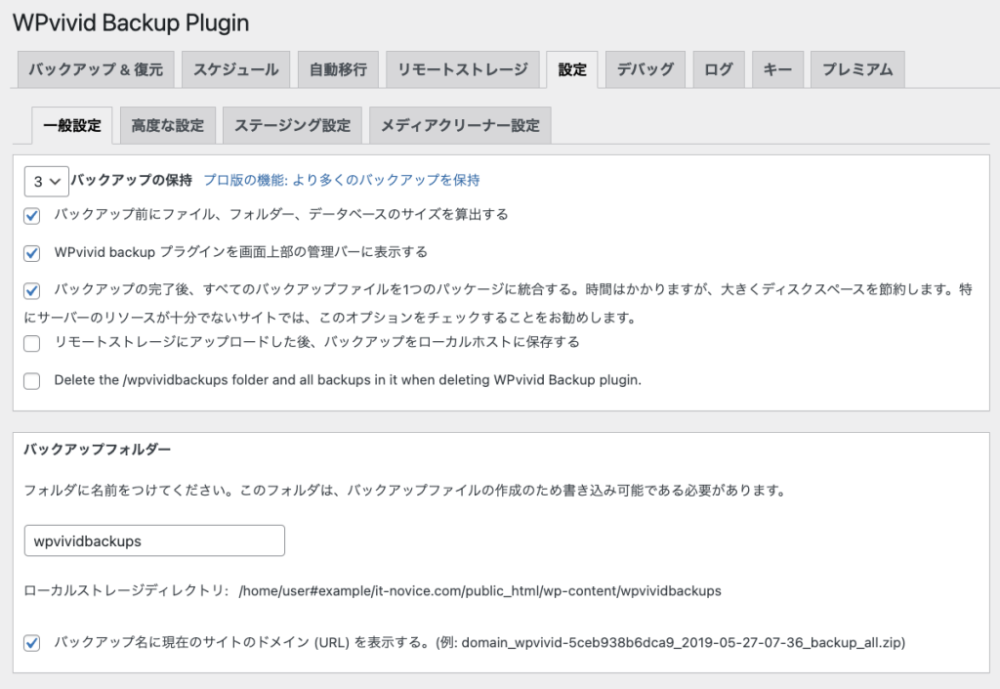Expand the backup retention count dropdown
The width and height of the screenshot is (1000, 689).
[x=46, y=181]
